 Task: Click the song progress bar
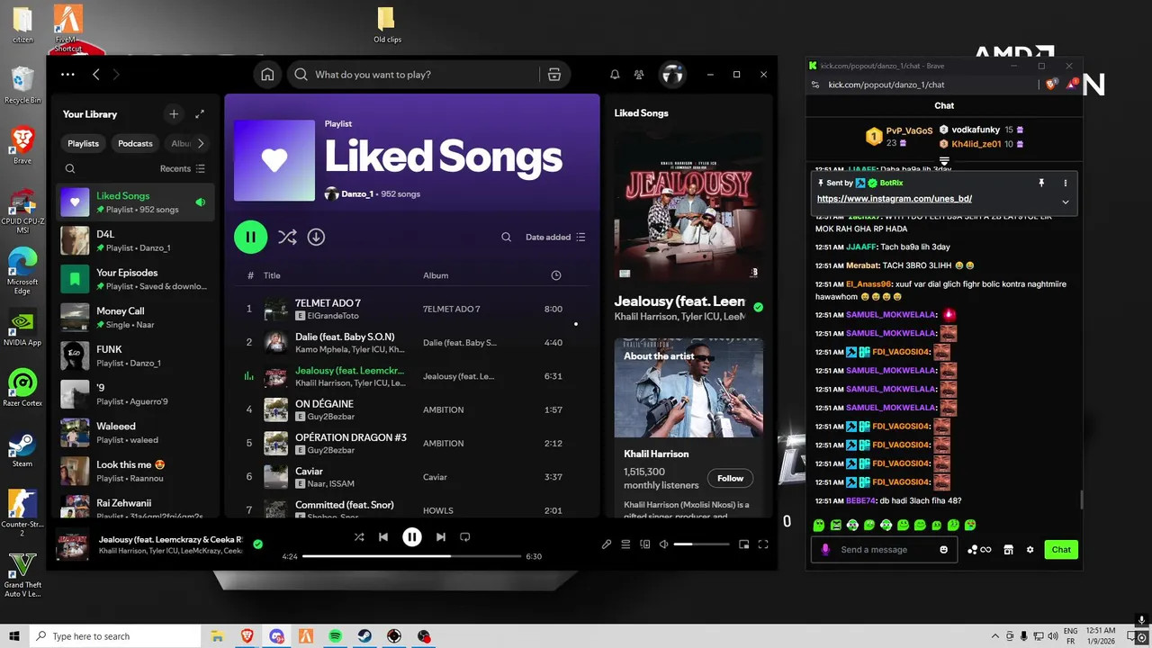(411, 556)
